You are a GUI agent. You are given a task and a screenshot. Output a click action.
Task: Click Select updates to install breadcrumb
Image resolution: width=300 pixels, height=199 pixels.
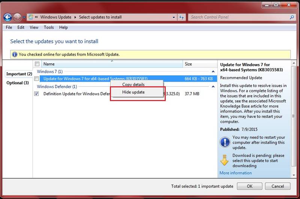pos(100,17)
